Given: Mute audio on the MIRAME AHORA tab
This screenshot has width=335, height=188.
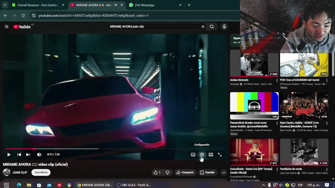Looking at the screenshot, I should pos(116,5).
